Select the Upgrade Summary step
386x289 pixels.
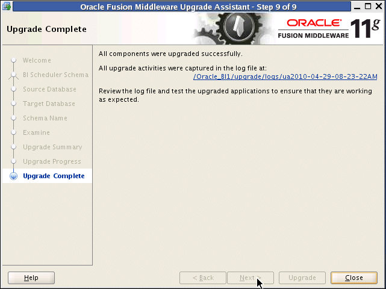[52, 147]
